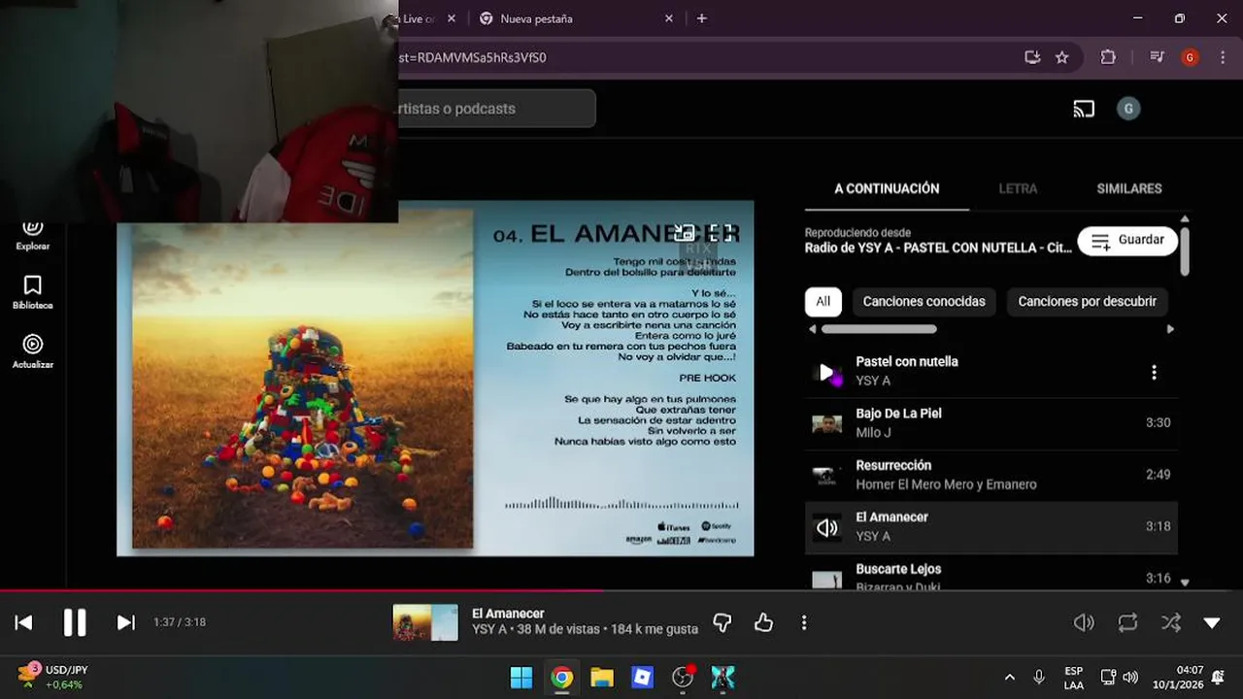The width and height of the screenshot is (1243, 699).
Task: Click the now-playing speaker icon on El Amanecer
Action: tap(826, 527)
